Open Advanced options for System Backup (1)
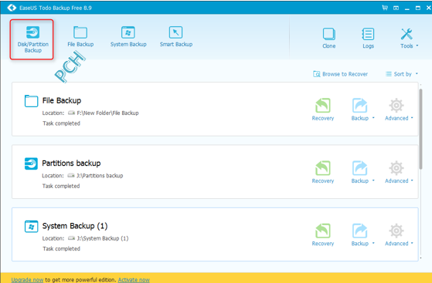Viewport: 432px width, 283px height. coord(396,235)
